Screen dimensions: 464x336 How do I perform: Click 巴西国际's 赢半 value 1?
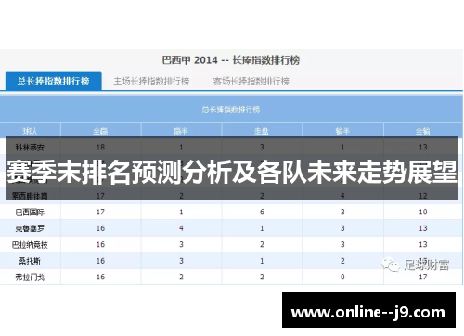coord(181,212)
